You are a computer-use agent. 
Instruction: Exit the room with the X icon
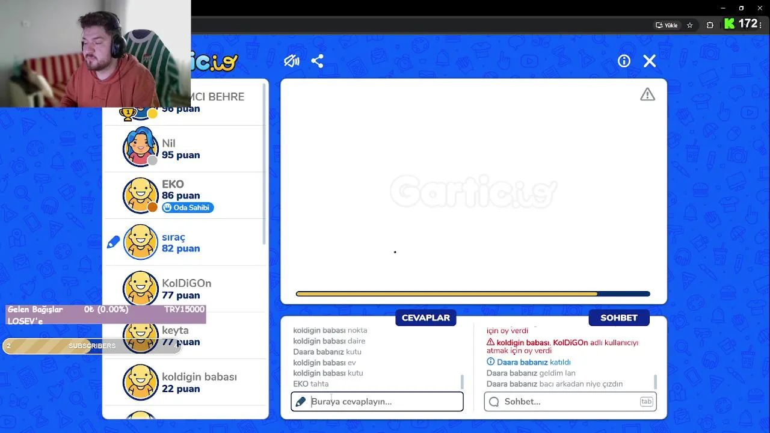coord(650,61)
